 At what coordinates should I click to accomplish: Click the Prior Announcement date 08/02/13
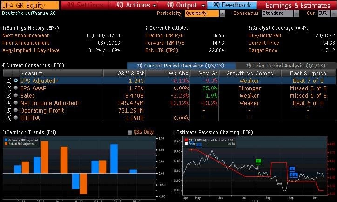click(x=109, y=43)
